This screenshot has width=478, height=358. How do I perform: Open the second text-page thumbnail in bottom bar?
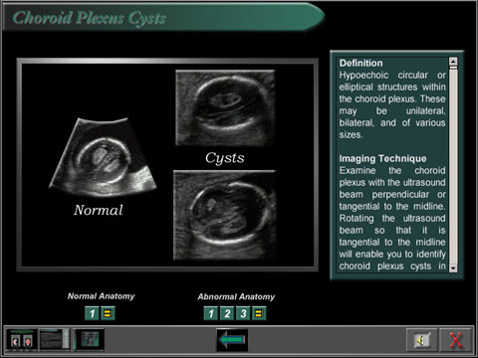[x=55, y=339]
